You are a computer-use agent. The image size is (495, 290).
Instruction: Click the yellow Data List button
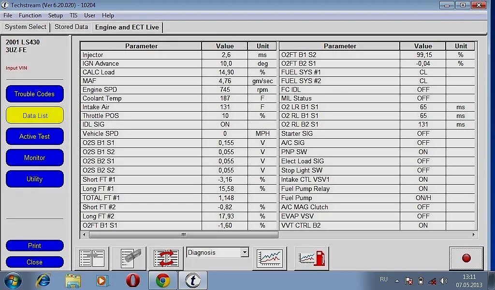34,115
